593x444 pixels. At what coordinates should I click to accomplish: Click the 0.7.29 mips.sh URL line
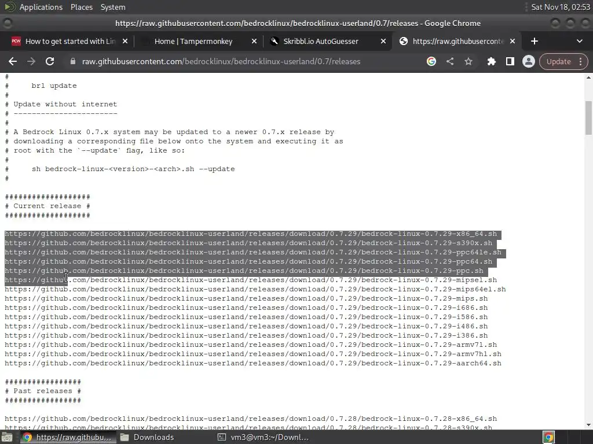[x=246, y=299]
